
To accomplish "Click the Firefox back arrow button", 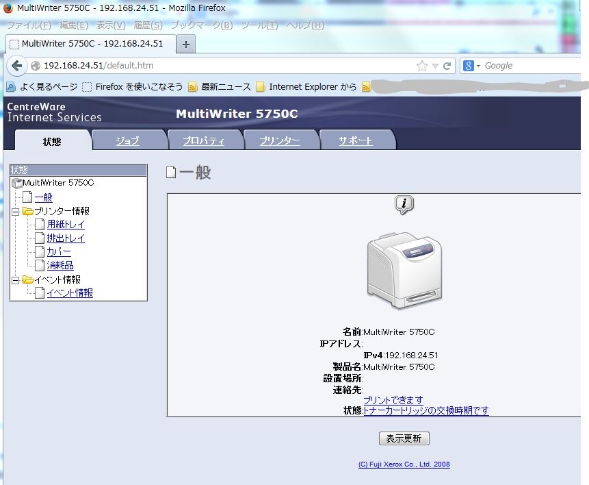I will pyautogui.click(x=16, y=66).
